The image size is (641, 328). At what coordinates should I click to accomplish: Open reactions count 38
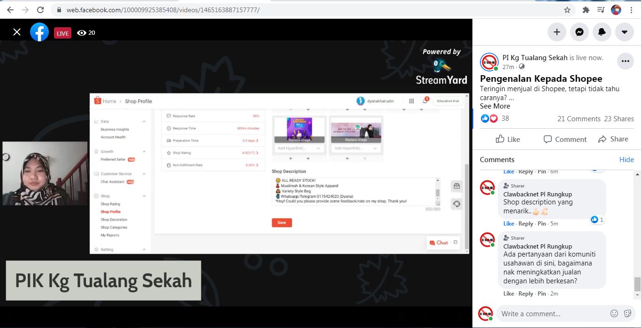click(505, 118)
